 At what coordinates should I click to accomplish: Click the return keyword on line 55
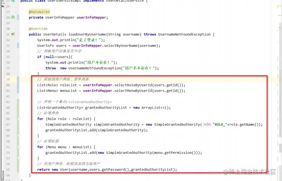pos(43,169)
